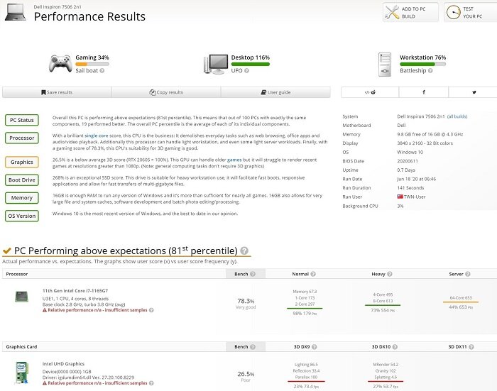Click Save results button

57,92
